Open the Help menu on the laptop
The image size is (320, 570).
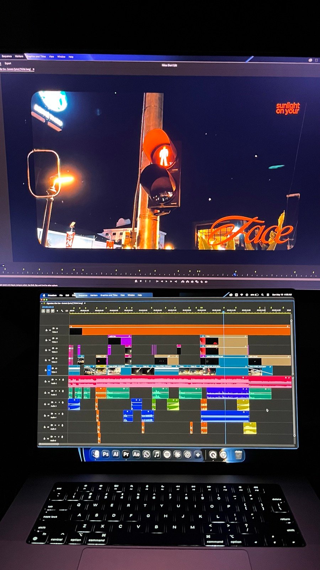[139, 295]
